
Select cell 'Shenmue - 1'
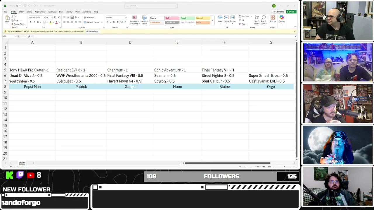click(130, 70)
